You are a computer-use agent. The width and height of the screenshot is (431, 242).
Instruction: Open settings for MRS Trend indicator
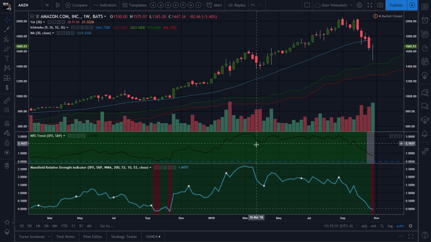pos(74,136)
